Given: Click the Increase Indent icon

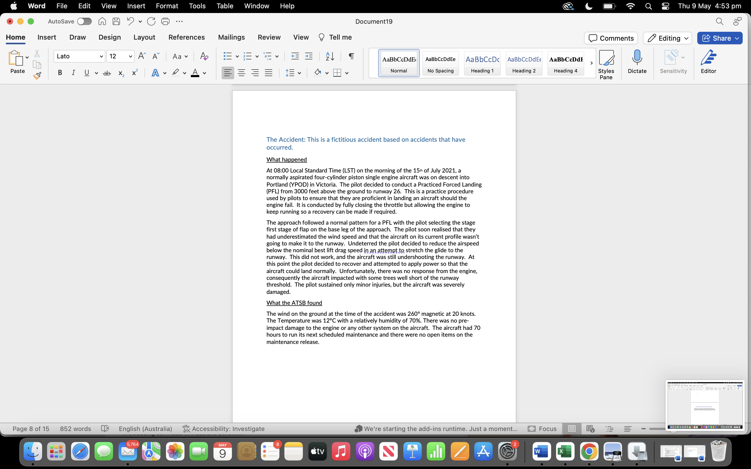Looking at the screenshot, I should pos(308,56).
